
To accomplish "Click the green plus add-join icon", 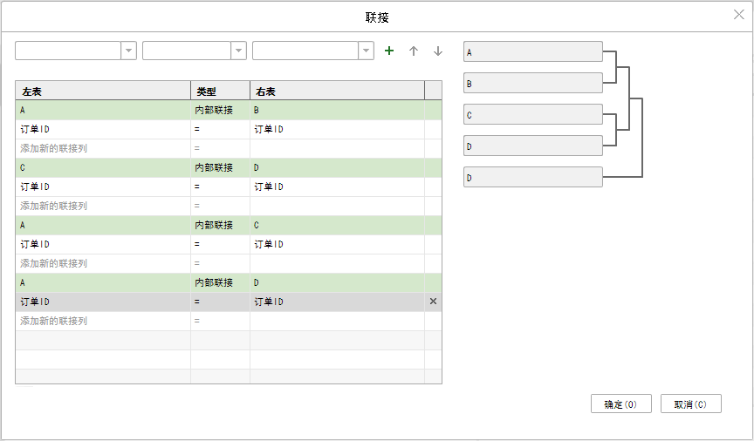I will (389, 51).
